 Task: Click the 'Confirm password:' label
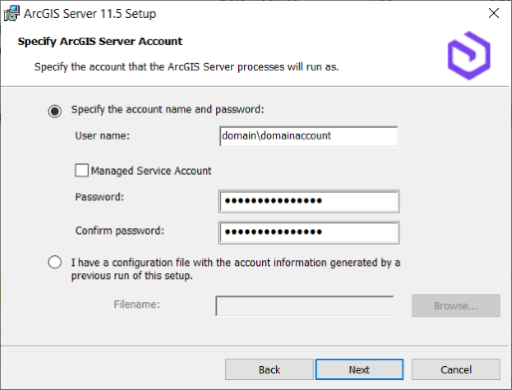[x=120, y=230]
